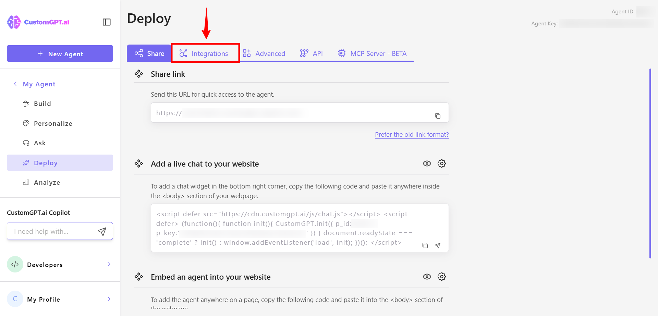This screenshot has width=658, height=316.
Task: Preview embedded agent with eye icon
Action: (x=427, y=277)
